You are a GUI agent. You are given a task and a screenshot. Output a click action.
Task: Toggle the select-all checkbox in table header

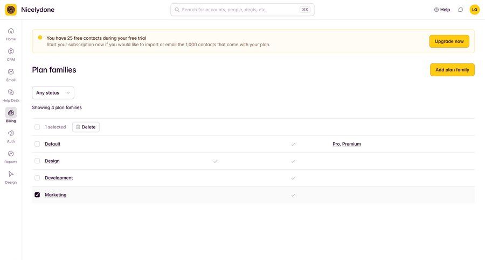coord(37,127)
